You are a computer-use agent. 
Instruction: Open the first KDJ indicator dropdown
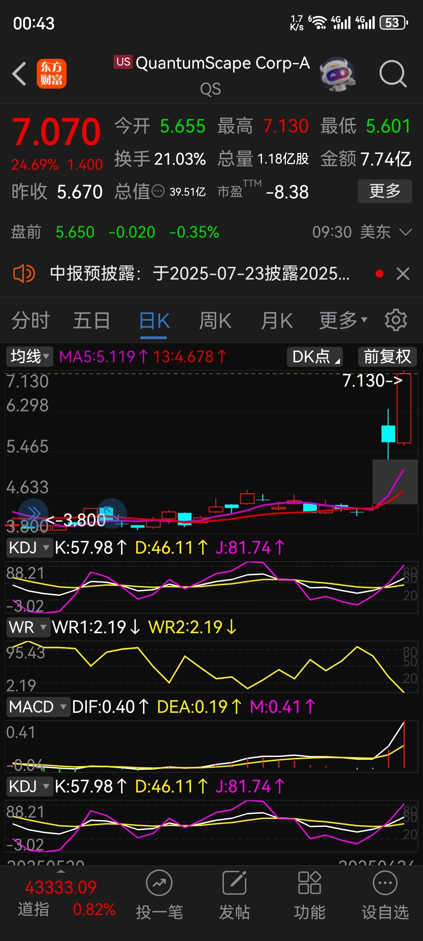click(30, 547)
